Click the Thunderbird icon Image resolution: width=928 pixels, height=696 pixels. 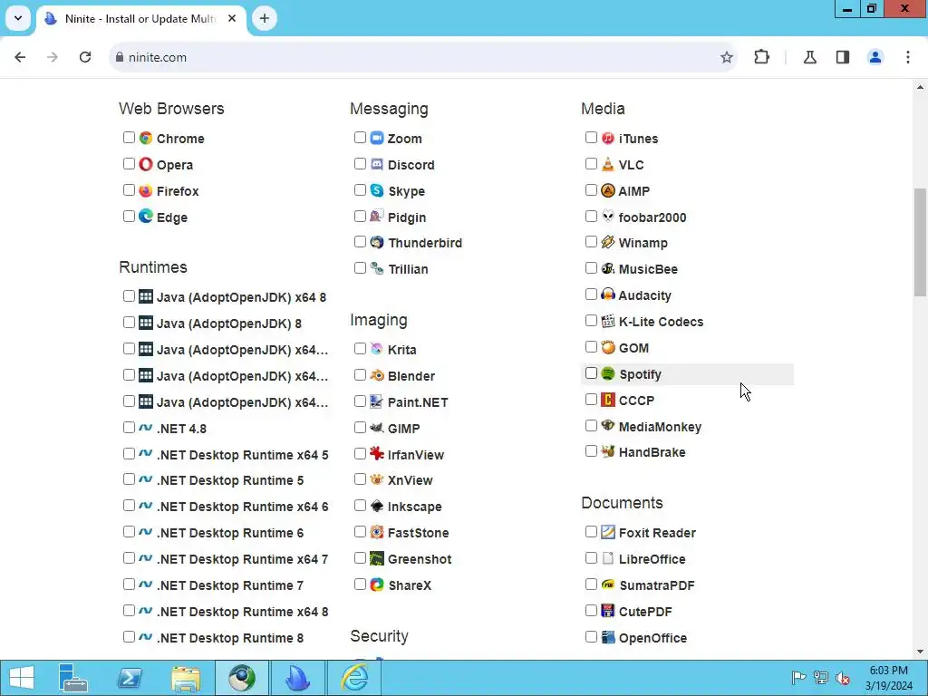click(377, 242)
